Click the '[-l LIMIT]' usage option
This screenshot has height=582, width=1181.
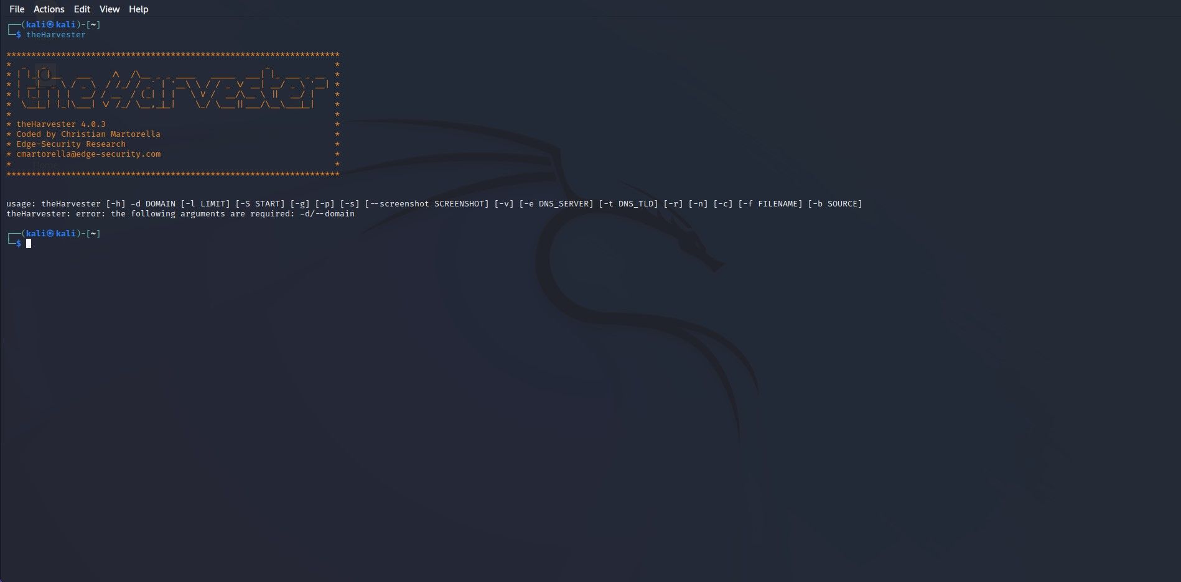[x=205, y=204]
